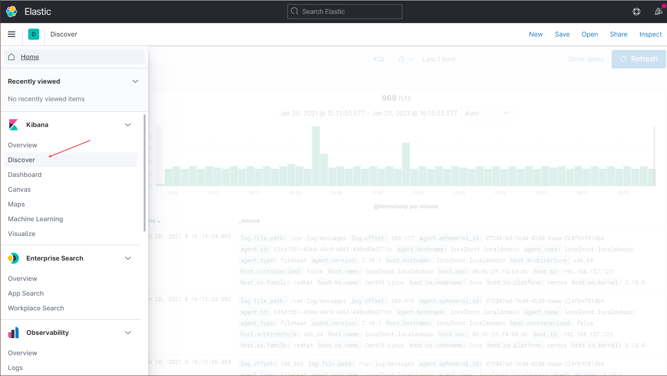Open Observability Overview

[x=23, y=353]
